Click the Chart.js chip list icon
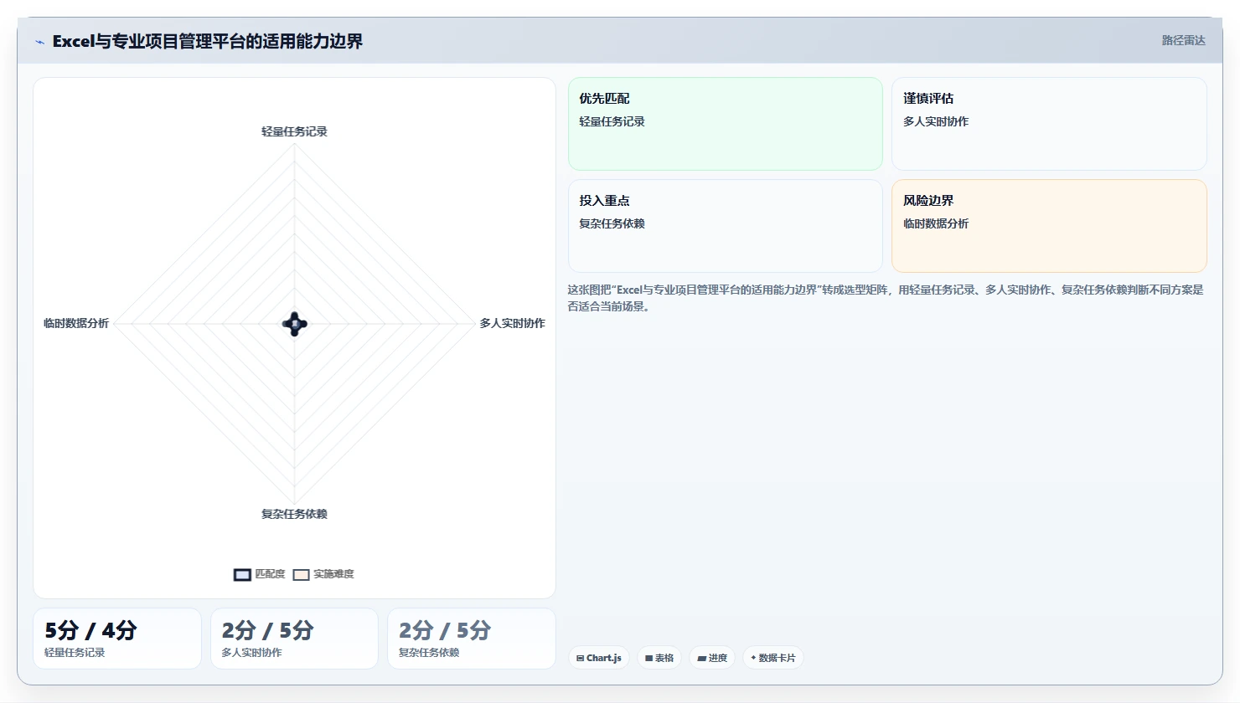This screenshot has width=1240, height=703. coord(580,659)
